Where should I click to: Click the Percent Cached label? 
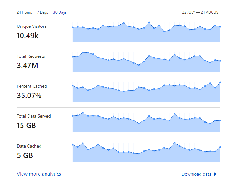(32, 86)
